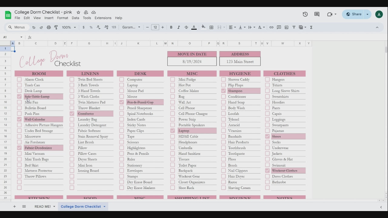
Task: Open the borders tool
Action: tap(211, 27)
